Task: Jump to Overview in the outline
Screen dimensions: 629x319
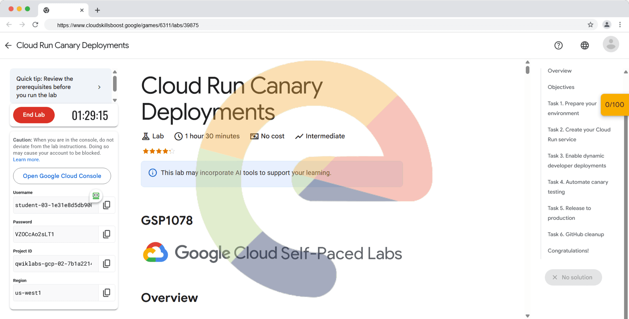Action: (x=560, y=71)
